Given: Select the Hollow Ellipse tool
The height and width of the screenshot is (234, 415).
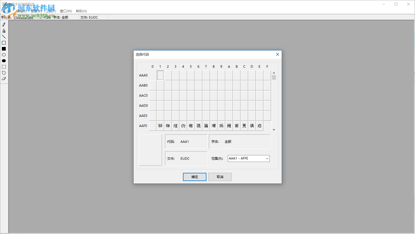Looking at the screenshot, I should (4, 55).
